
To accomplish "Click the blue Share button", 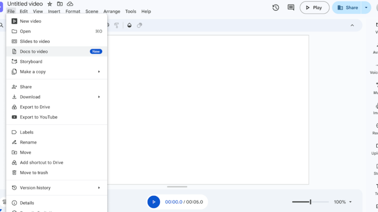I will pyautogui.click(x=346, y=8).
